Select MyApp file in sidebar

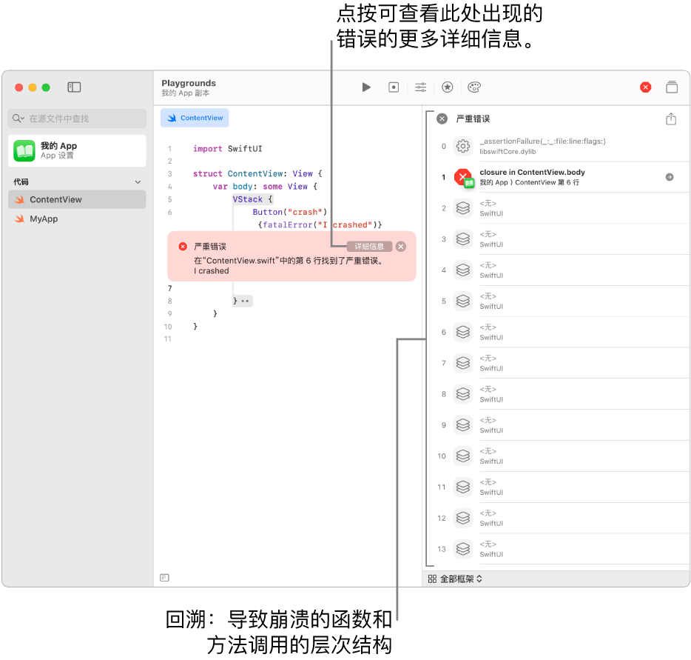77,219
